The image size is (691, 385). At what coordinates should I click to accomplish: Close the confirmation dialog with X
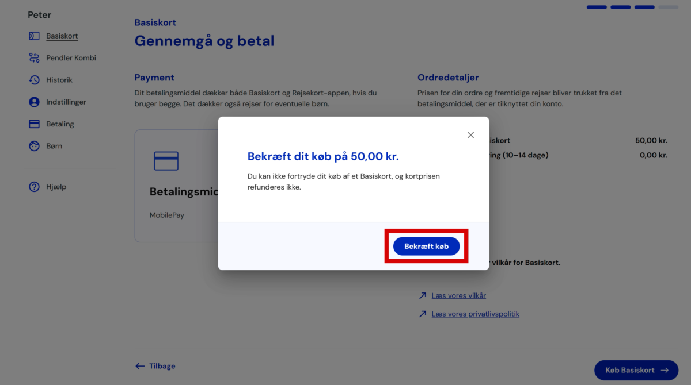(470, 135)
